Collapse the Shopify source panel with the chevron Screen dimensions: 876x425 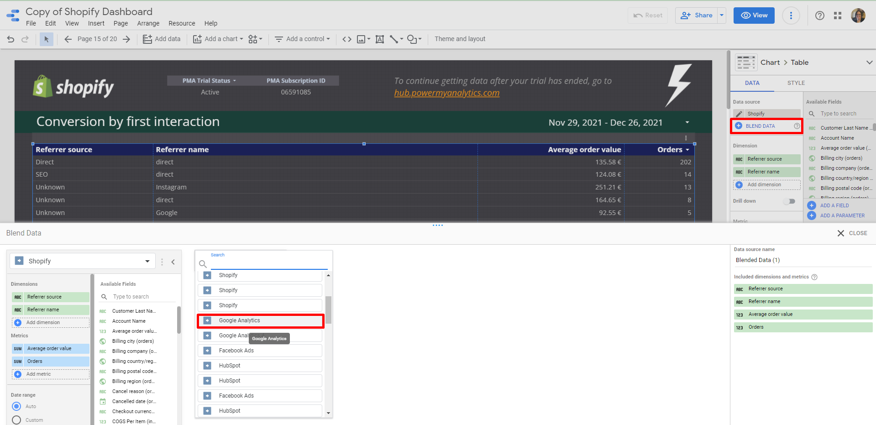pos(173,262)
